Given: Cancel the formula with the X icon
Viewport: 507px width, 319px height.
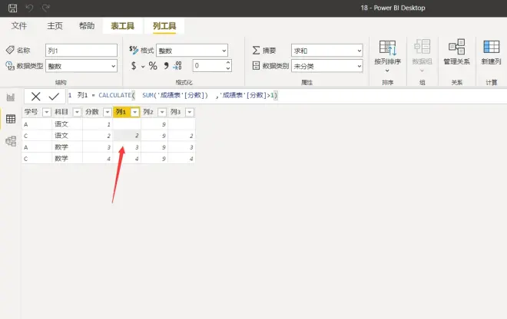Looking at the screenshot, I should (36, 97).
